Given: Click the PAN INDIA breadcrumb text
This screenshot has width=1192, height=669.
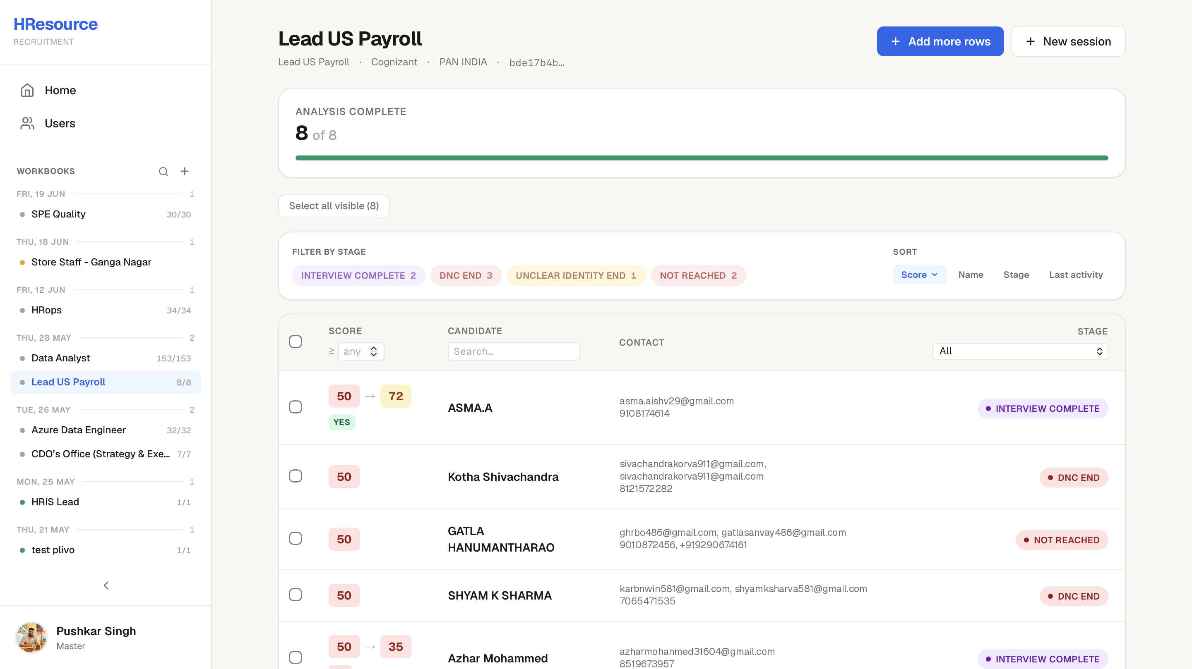Looking at the screenshot, I should [x=463, y=62].
